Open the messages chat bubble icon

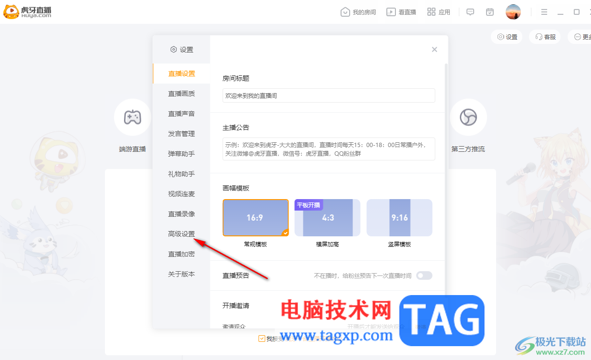click(x=470, y=12)
